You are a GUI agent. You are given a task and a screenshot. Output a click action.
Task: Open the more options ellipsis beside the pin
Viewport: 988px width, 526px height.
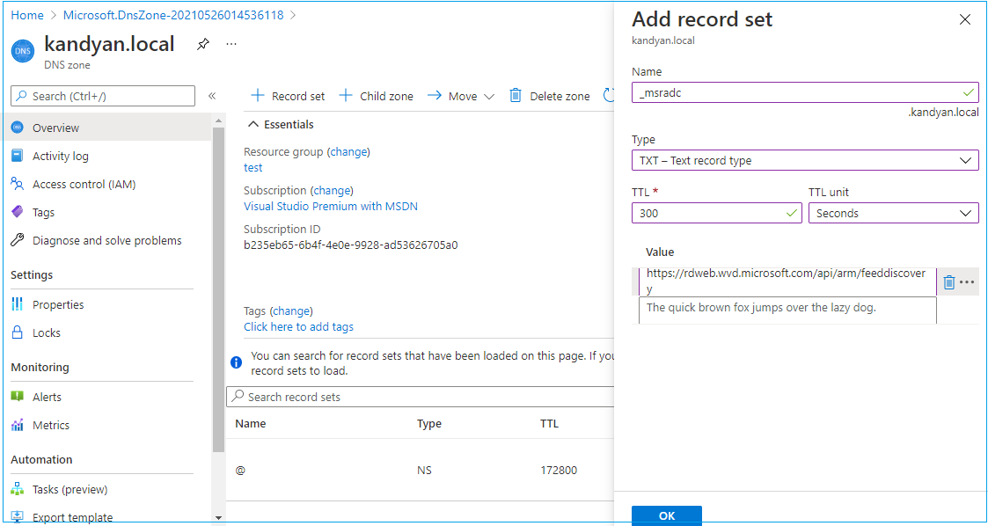(x=231, y=44)
